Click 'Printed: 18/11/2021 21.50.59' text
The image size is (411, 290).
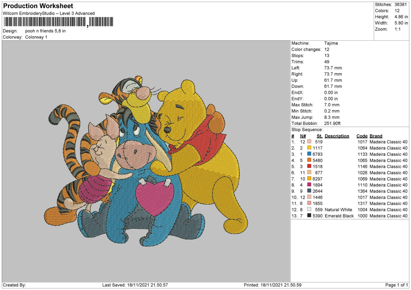pos(273,285)
